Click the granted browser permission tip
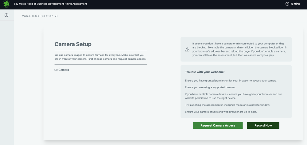This screenshot has width=307, height=145. [231, 80]
